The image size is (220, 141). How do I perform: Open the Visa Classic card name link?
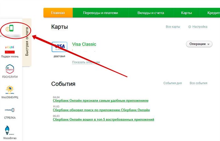pos(84,44)
